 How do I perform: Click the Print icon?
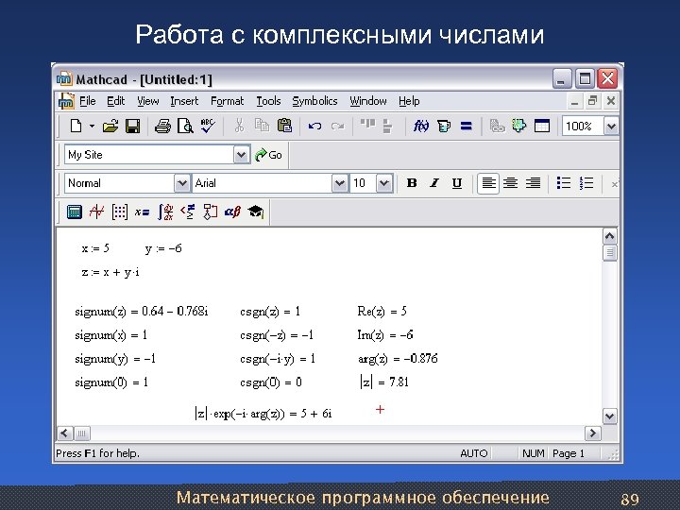click(x=163, y=127)
